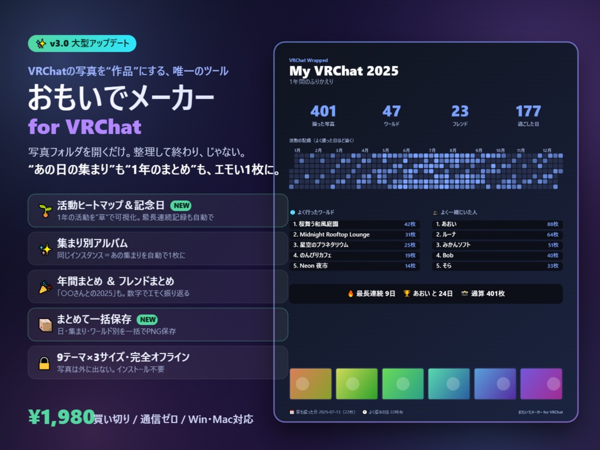Click the camera icon next to 通算 401枚
The image size is (600, 450).
pyautogui.click(x=465, y=294)
